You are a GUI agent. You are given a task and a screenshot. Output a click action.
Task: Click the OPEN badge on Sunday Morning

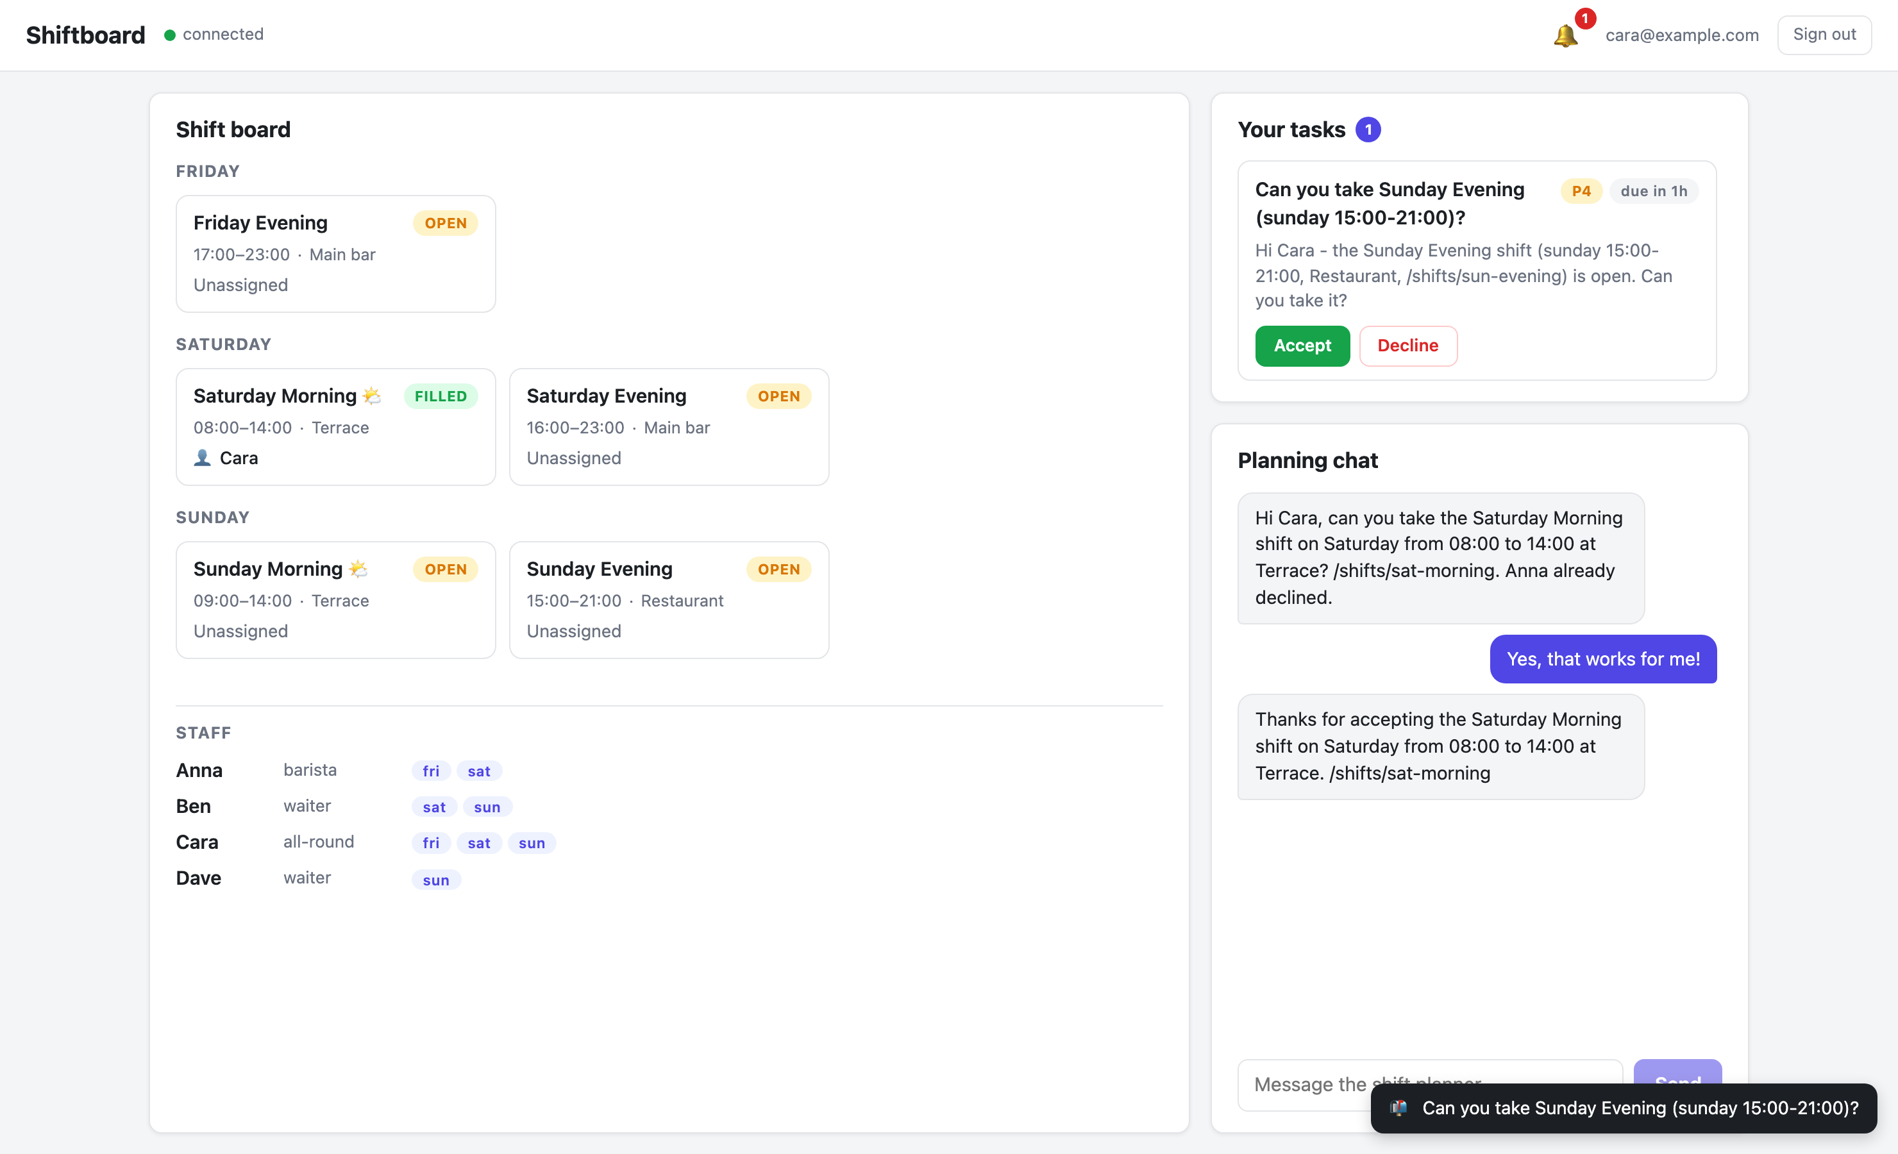point(445,570)
